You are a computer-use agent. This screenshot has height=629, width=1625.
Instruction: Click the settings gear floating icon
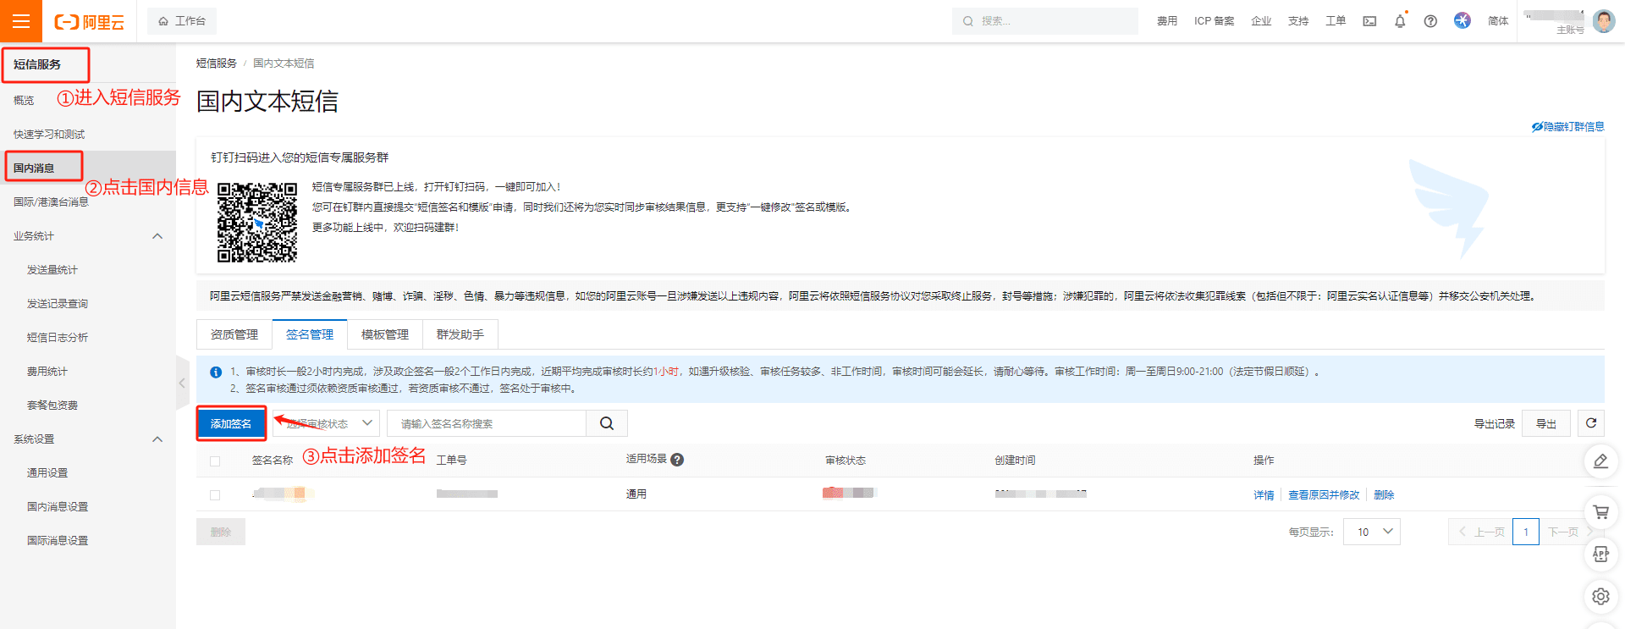(x=1600, y=596)
